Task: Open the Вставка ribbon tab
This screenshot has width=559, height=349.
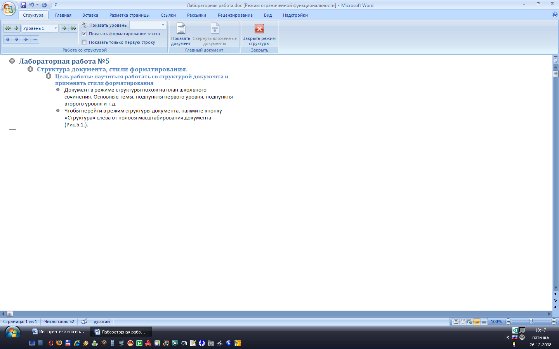Action: coord(90,15)
